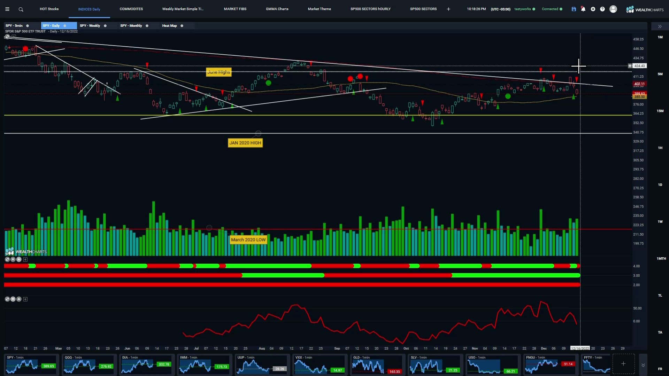
Task: Select the 1W timeframe in the right sidebar
Action: [x=660, y=222]
